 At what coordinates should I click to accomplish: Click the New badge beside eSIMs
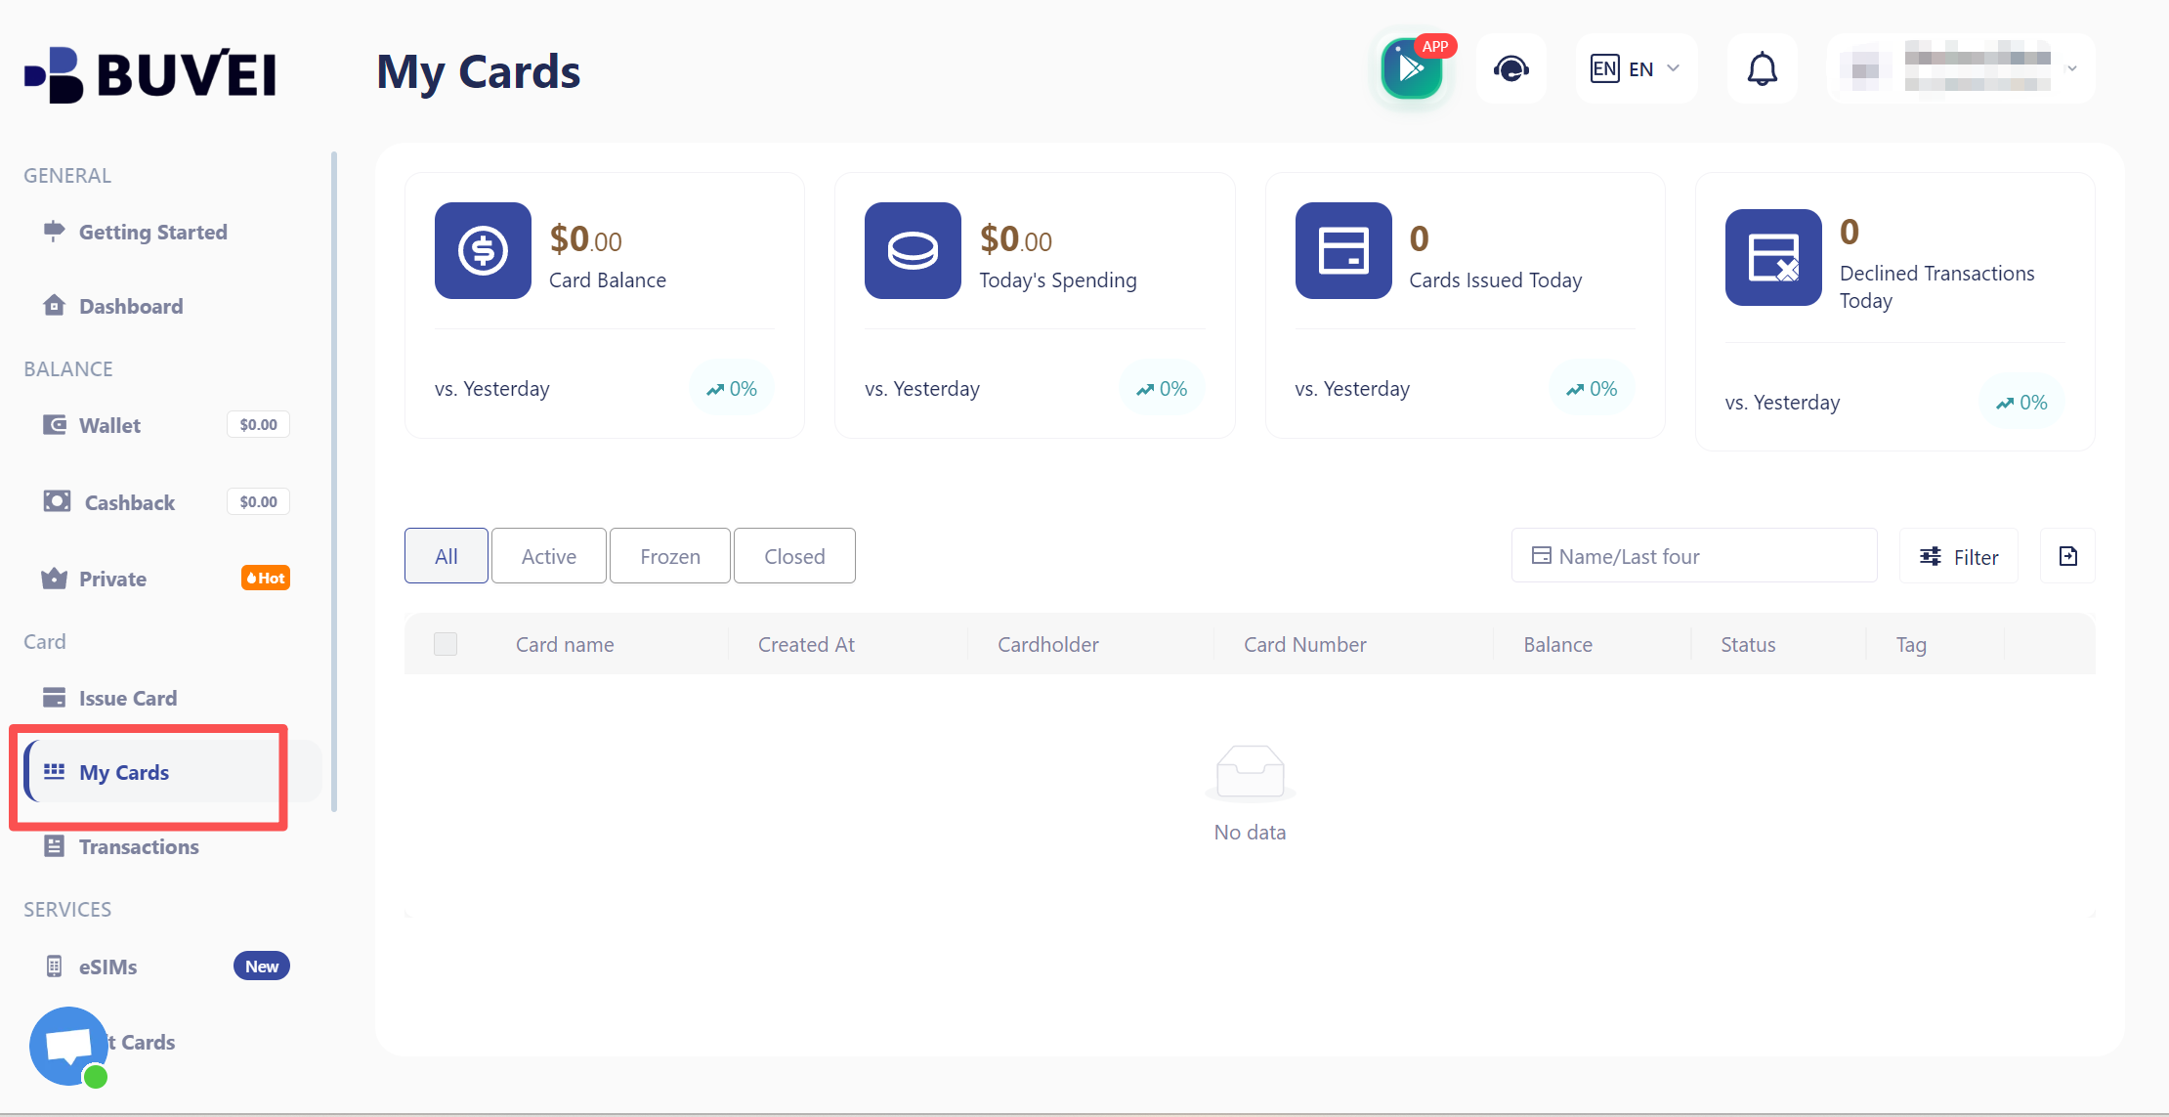pos(262,966)
